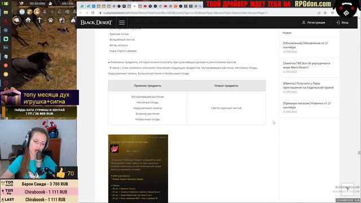Click the thumbs-up like counter 70
This screenshot has height=203, width=361.
click(67, 173)
